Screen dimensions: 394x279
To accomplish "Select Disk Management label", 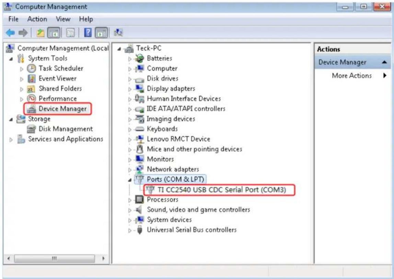I will [x=66, y=129].
